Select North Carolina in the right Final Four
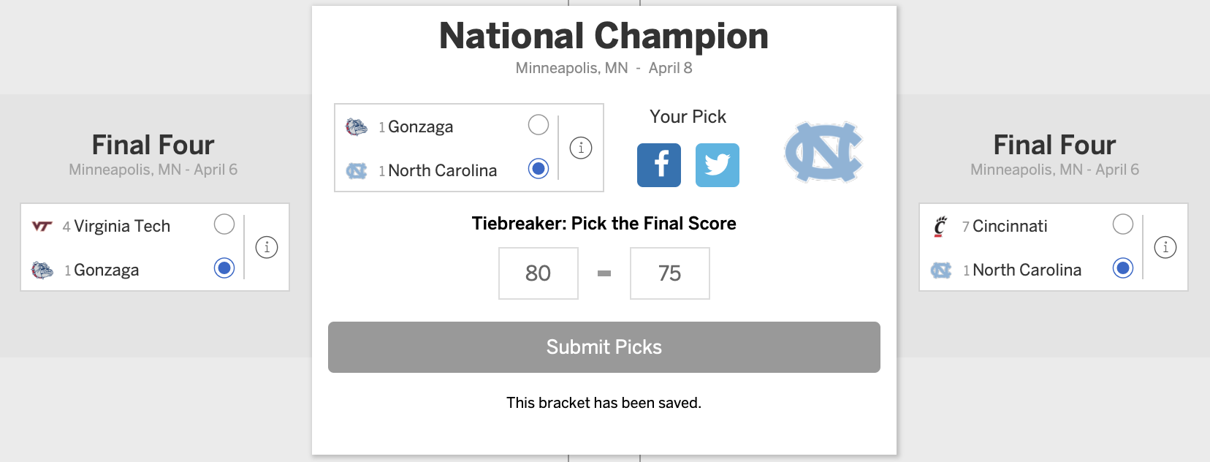The image size is (1210, 462). (x=1123, y=268)
